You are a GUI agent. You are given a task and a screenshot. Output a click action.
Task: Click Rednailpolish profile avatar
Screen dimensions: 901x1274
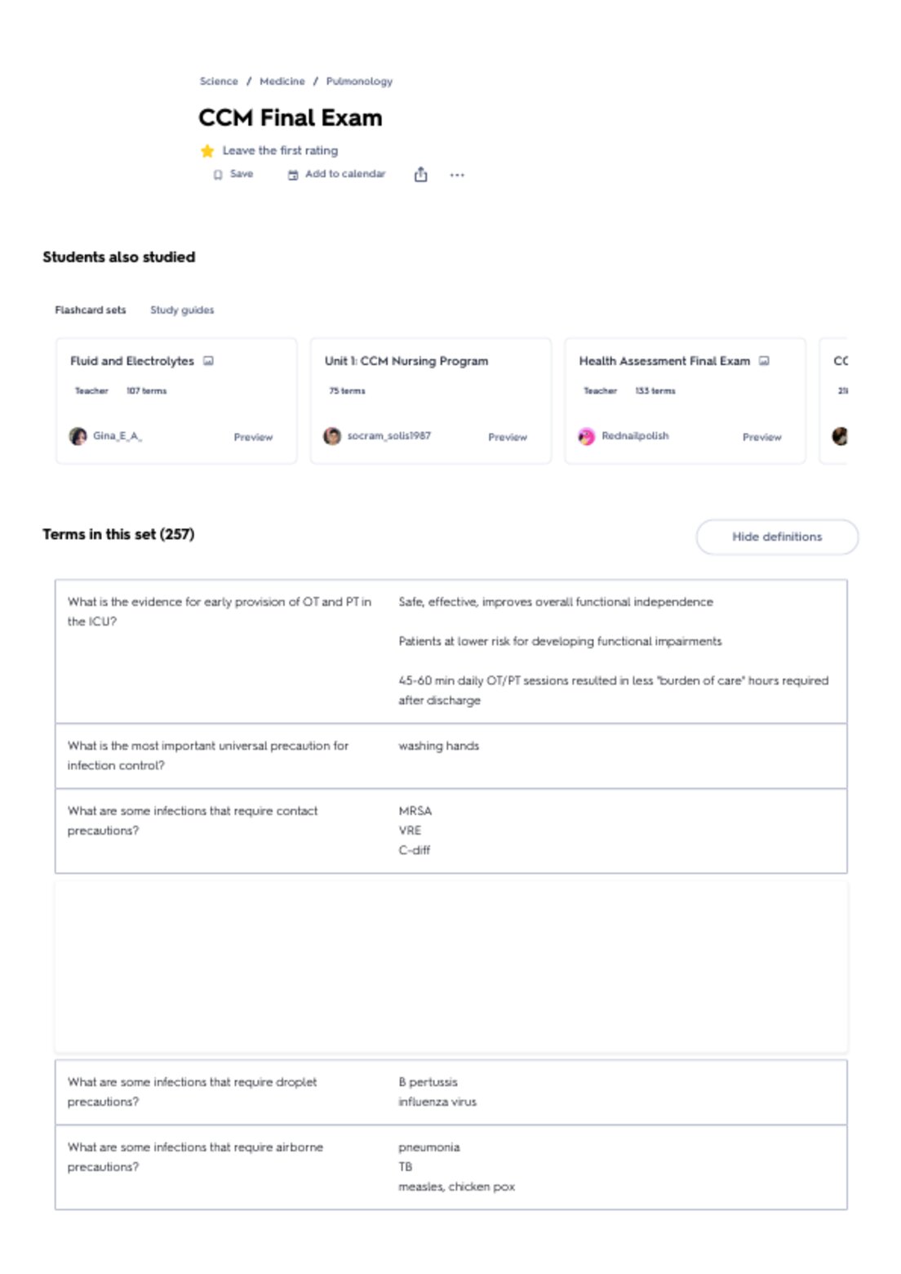587,436
